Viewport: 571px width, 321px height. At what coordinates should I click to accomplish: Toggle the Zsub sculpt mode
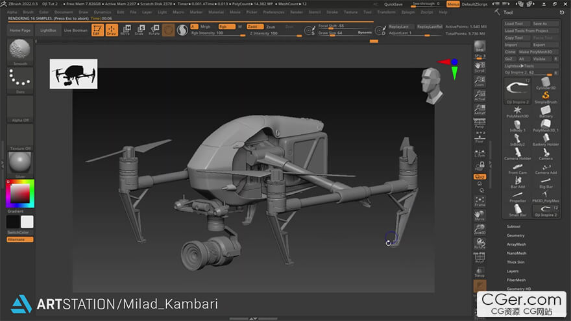point(271,27)
